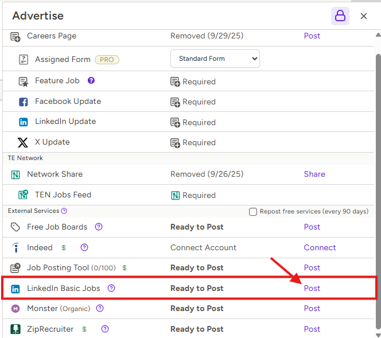
Task: Connect Indeed account
Action: [x=320, y=247]
